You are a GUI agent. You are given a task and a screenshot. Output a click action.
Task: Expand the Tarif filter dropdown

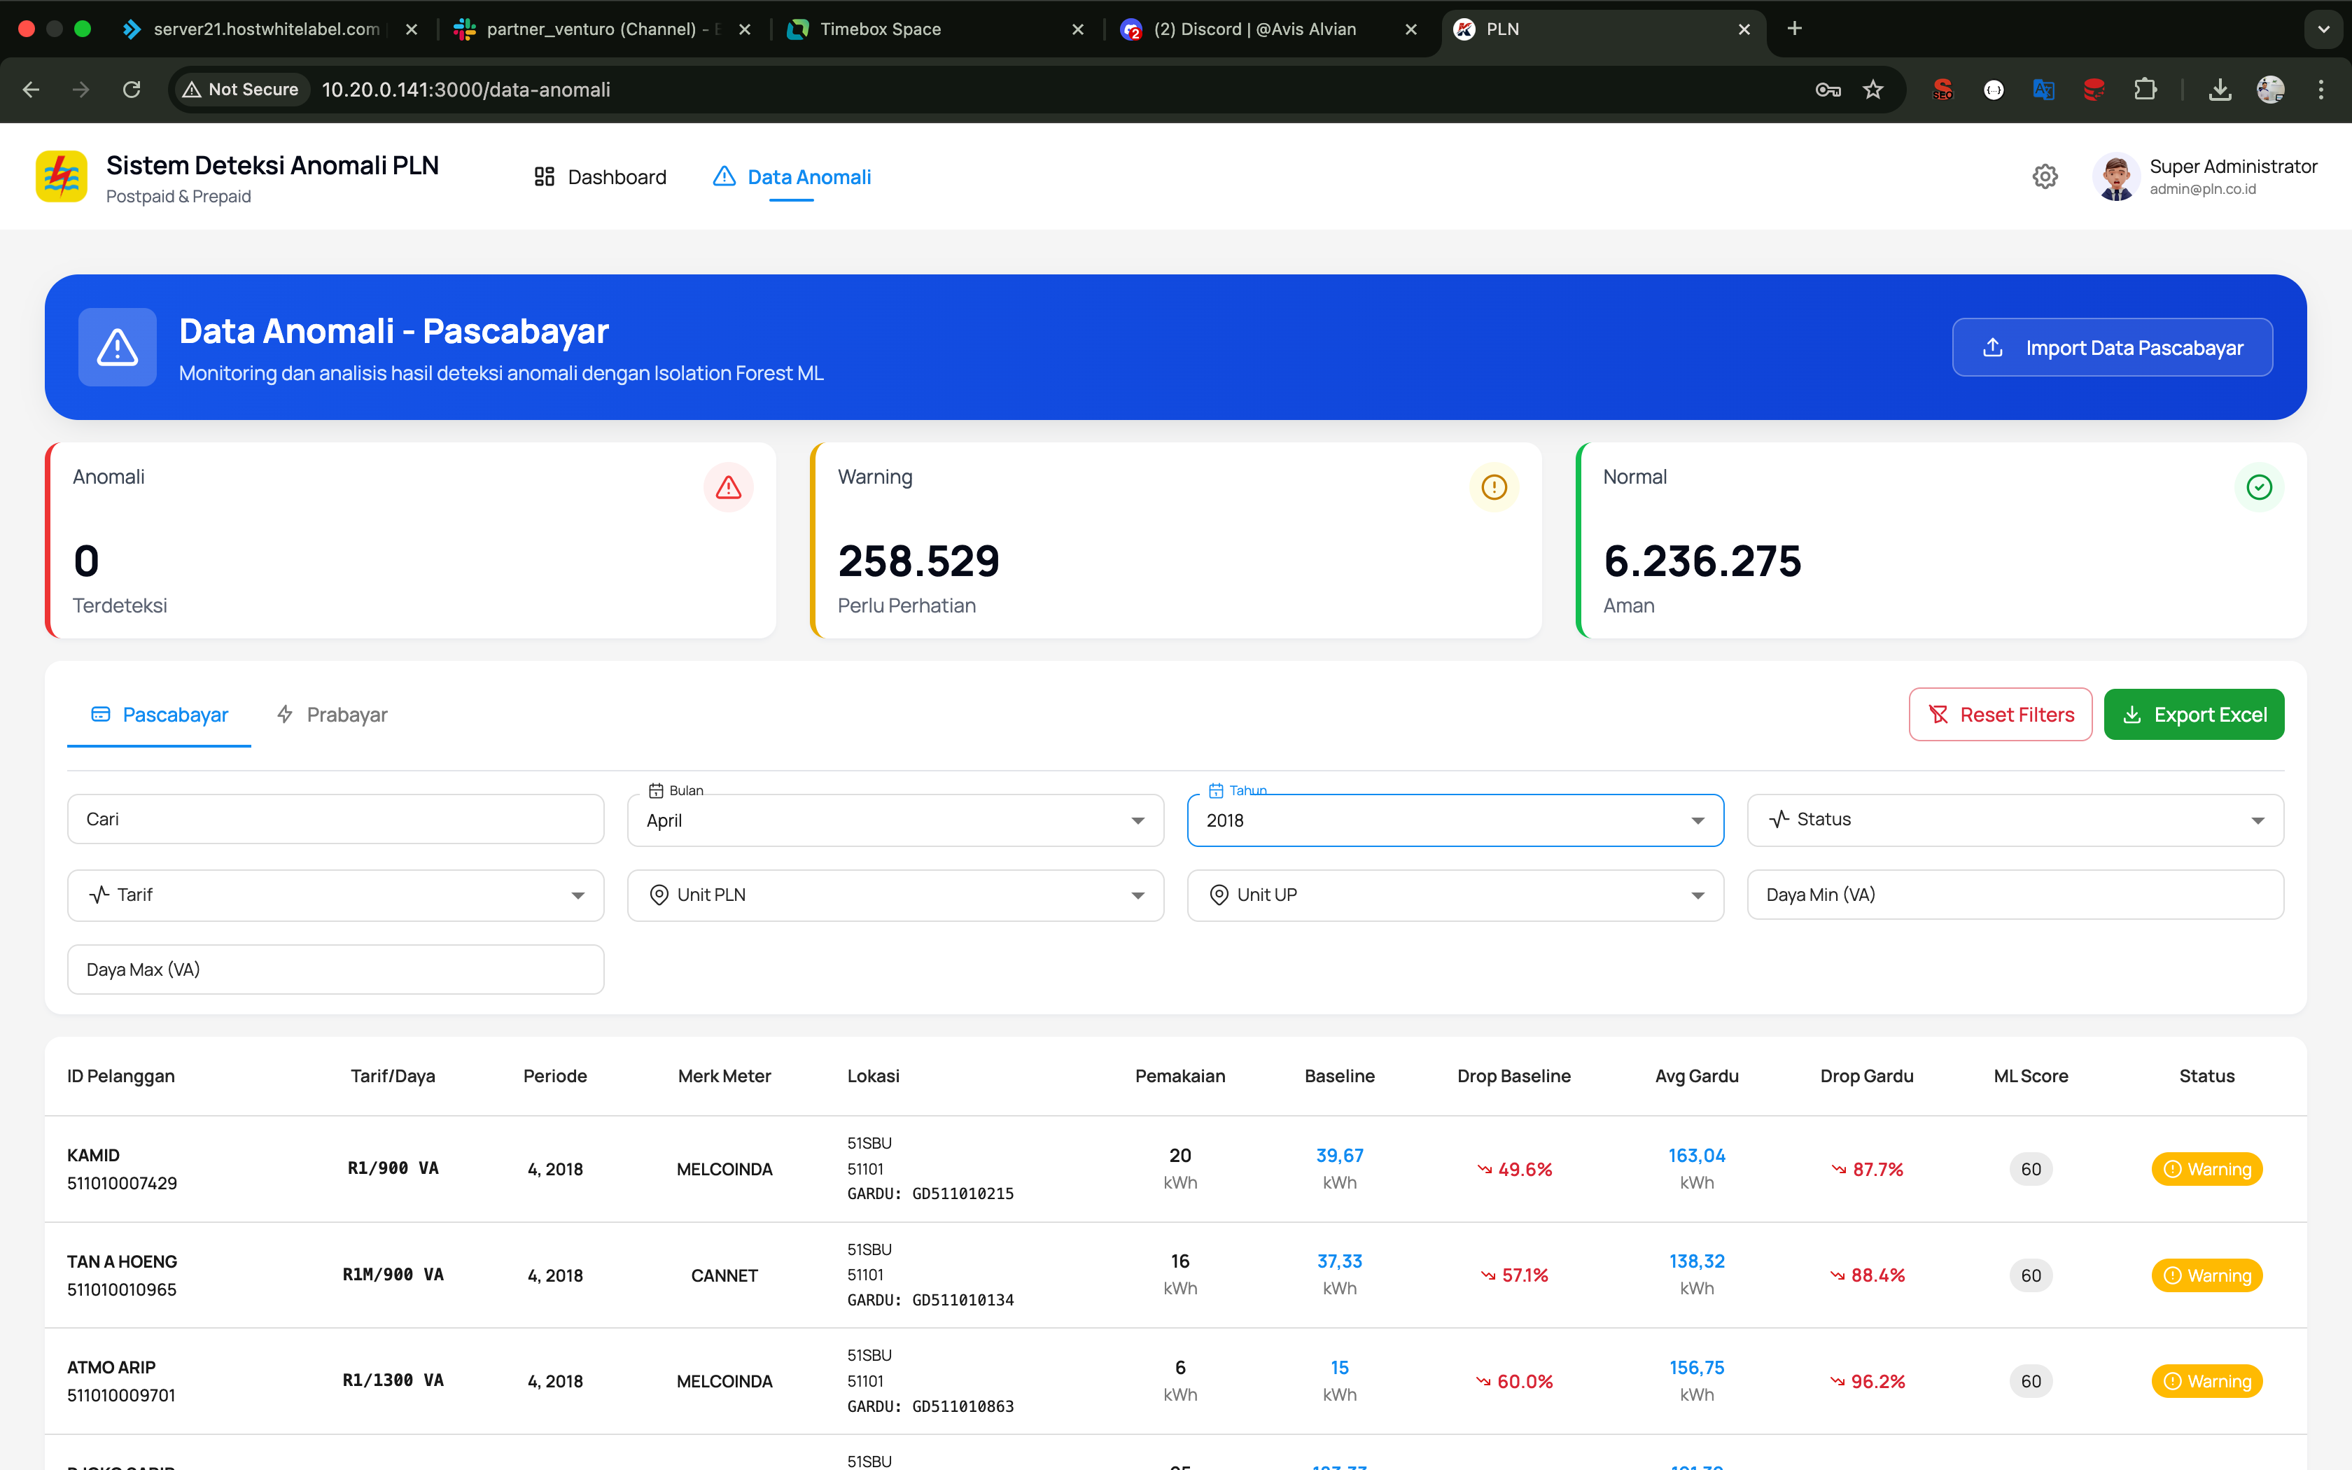335,895
